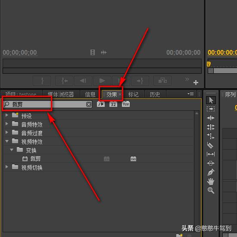Image resolution: width=237 pixels, height=237 pixels.
Task: Collapse the 视频特效 folder
Action: (7, 141)
